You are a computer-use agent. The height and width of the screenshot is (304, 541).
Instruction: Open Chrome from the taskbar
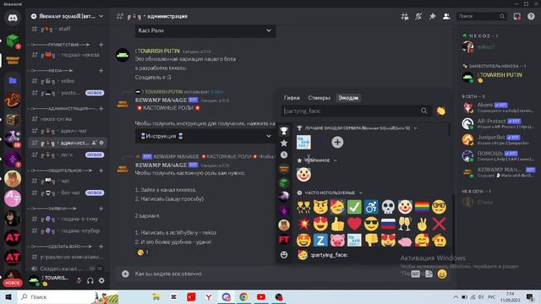pyautogui.click(x=243, y=296)
